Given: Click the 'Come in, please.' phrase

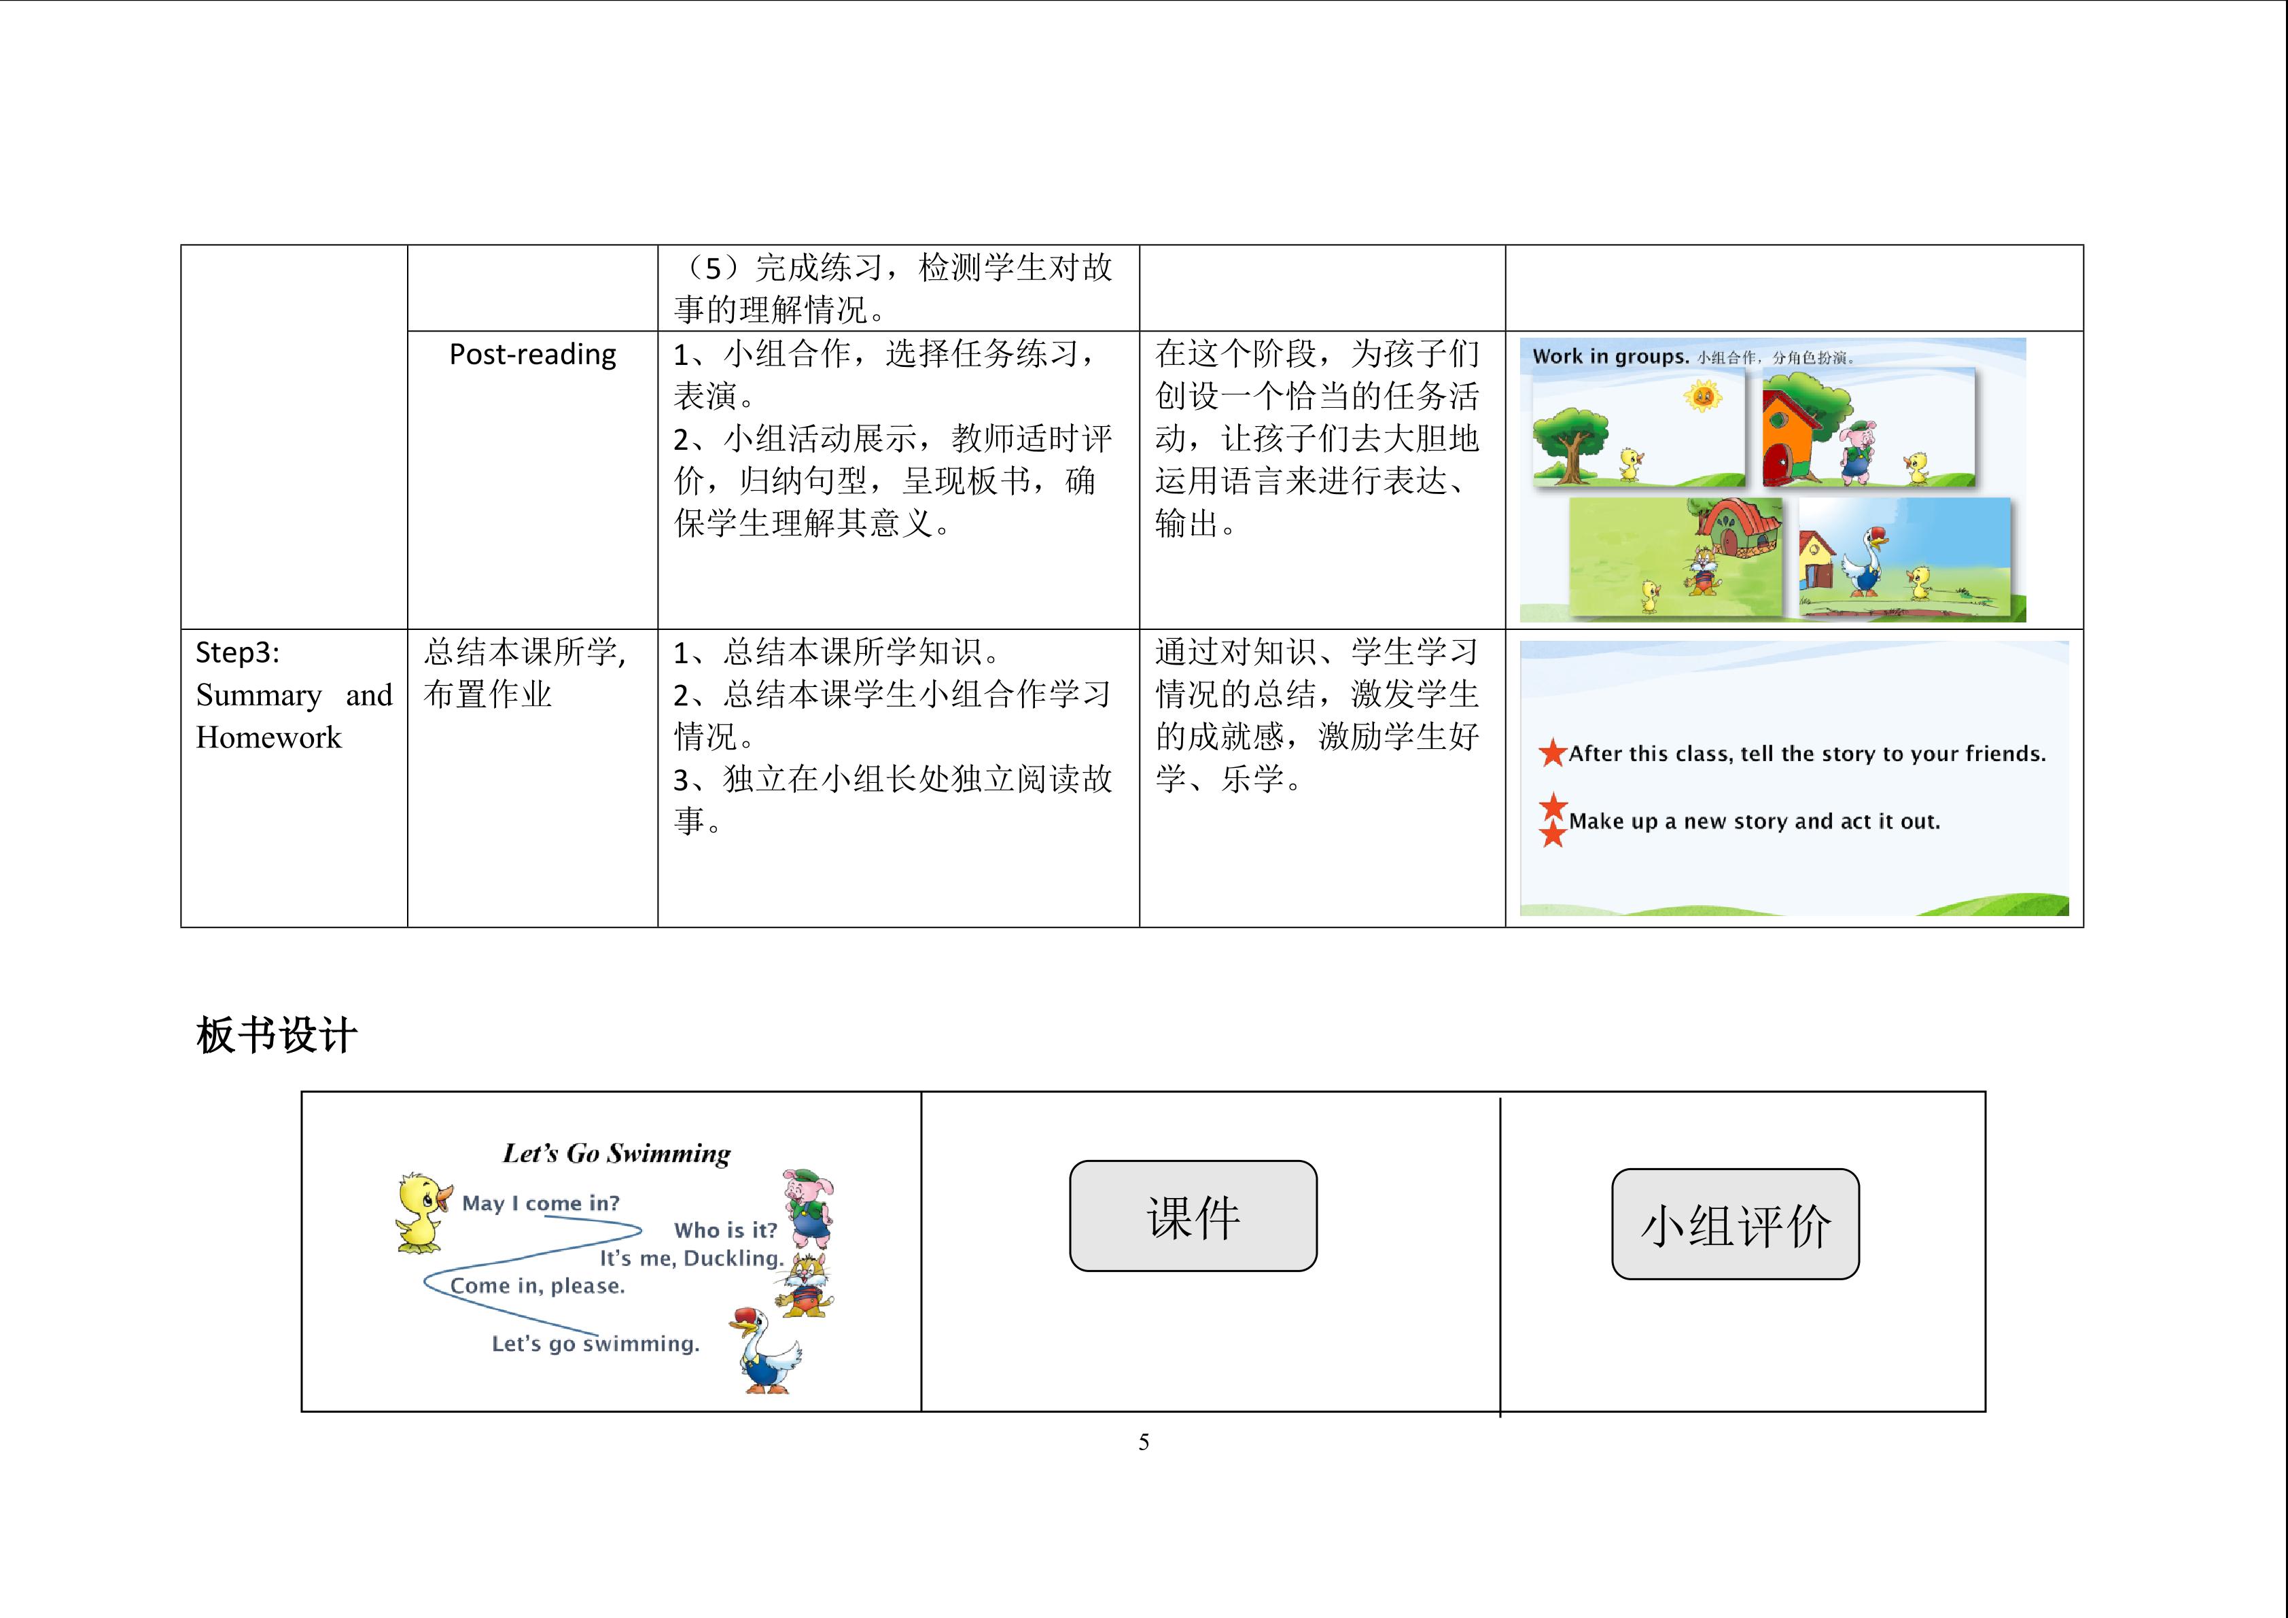Looking at the screenshot, I should [537, 1286].
